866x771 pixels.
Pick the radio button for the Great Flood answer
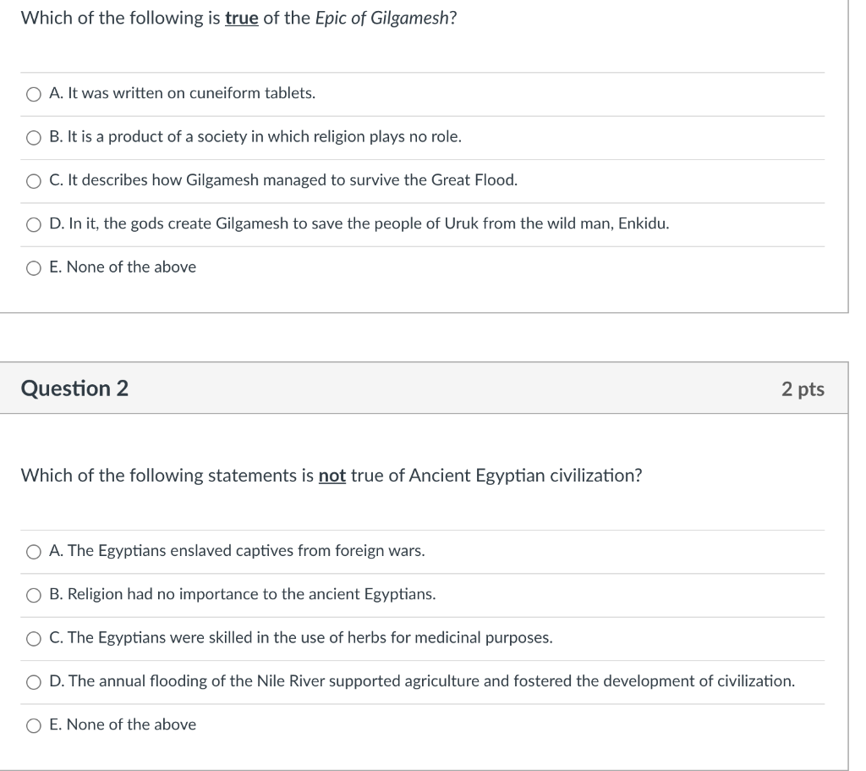coord(34,181)
